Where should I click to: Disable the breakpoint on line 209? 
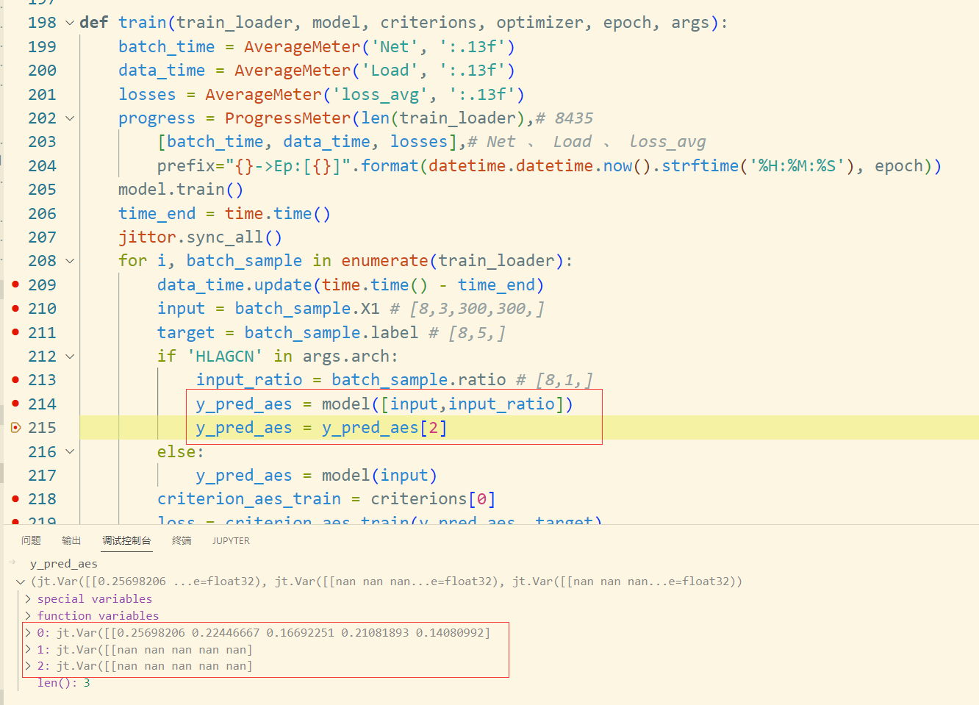coord(15,284)
